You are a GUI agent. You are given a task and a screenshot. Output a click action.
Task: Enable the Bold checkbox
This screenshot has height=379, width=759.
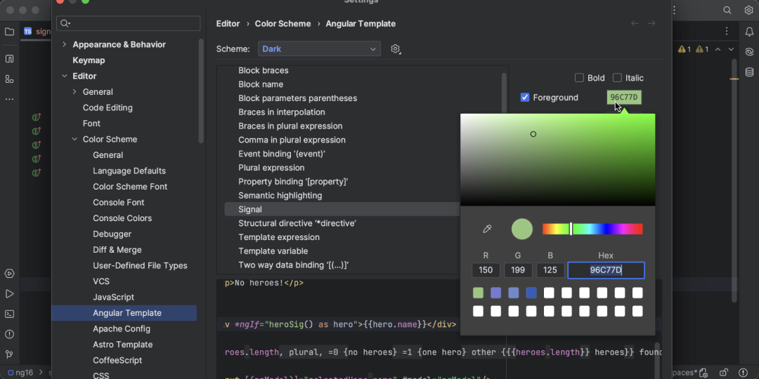click(x=579, y=78)
